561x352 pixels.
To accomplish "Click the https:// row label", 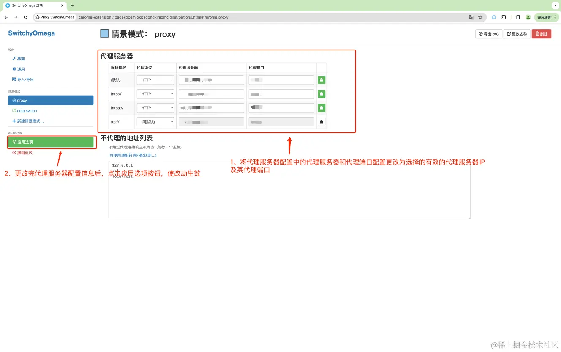I will [x=117, y=108].
